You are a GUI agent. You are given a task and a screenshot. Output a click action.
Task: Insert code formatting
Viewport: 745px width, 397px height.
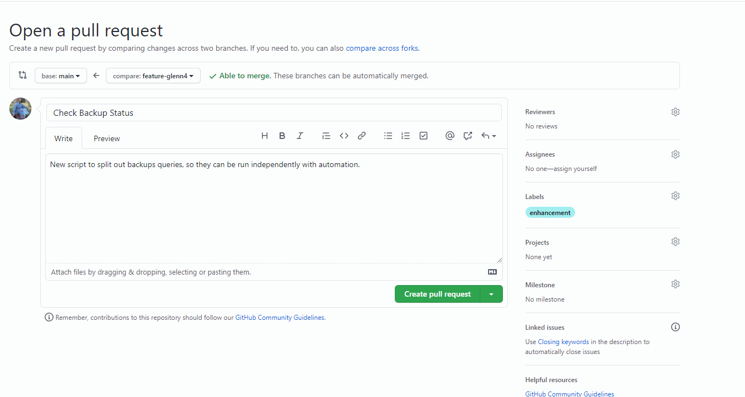tap(344, 136)
